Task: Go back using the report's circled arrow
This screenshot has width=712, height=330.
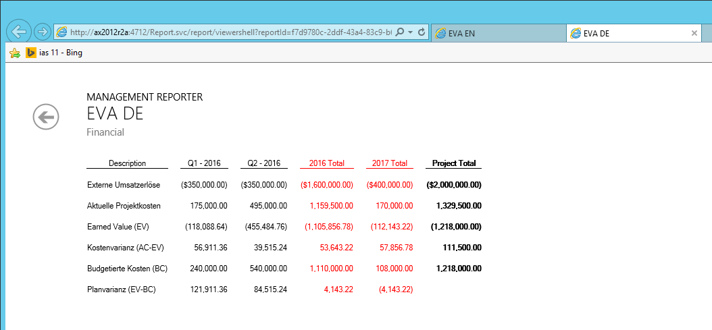Action: click(46, 117)
